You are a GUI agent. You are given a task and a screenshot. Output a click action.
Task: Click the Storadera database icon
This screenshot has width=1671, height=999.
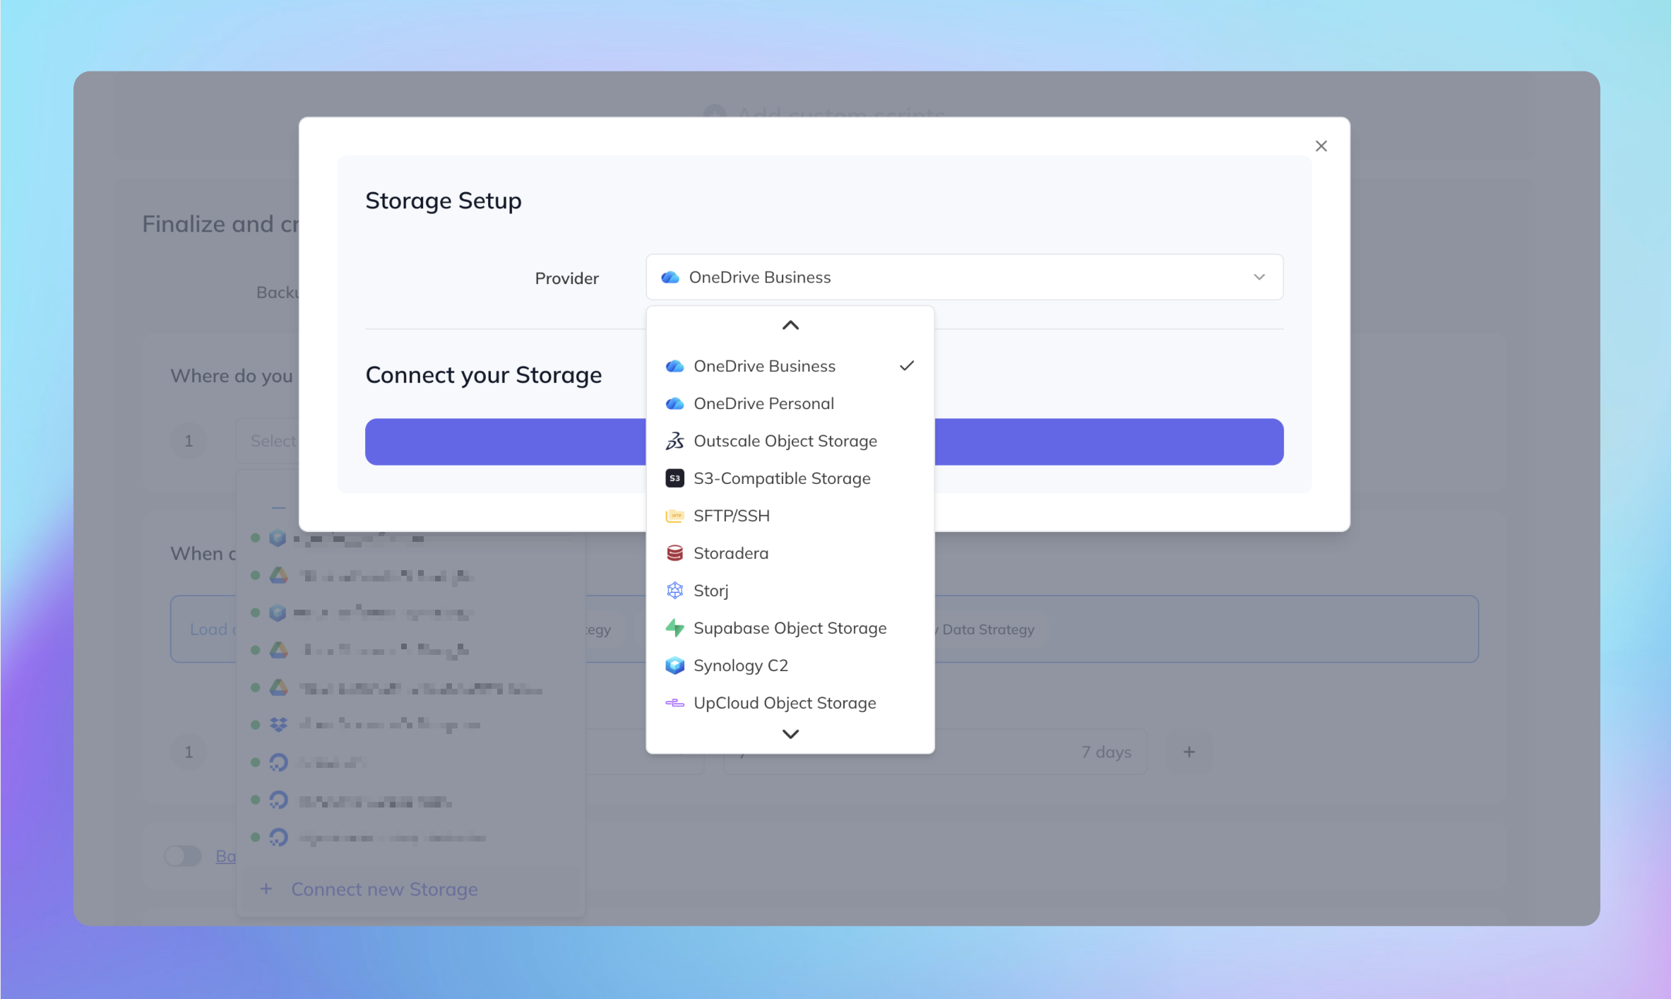click(674, 553)
